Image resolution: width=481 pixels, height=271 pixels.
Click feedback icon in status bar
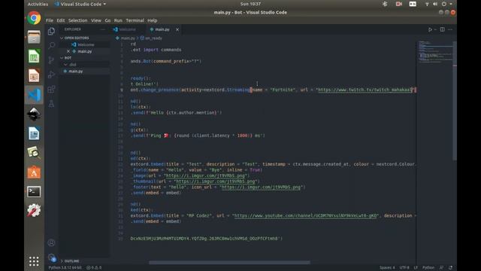click(x=441, y=268)
